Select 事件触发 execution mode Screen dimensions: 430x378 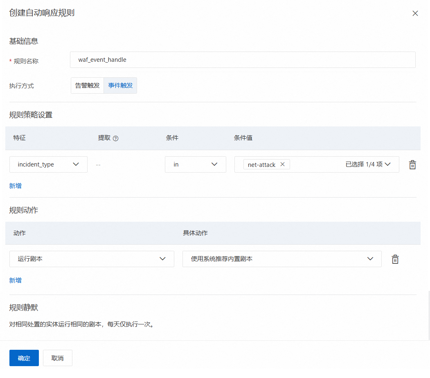point(120,85)
